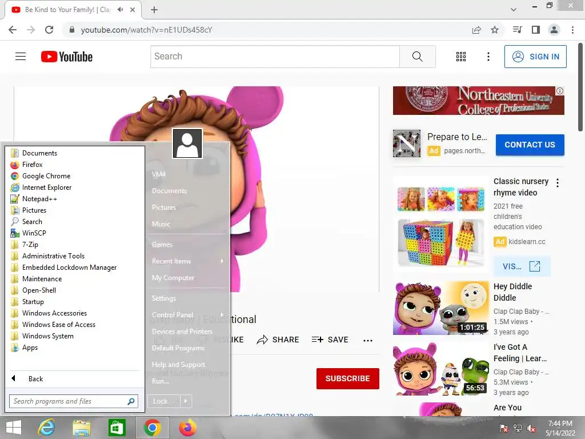Open I've Got A Feeling thumbnail
Image resolution: width=585 pixels, height=439 pixels.
(441, 369)
